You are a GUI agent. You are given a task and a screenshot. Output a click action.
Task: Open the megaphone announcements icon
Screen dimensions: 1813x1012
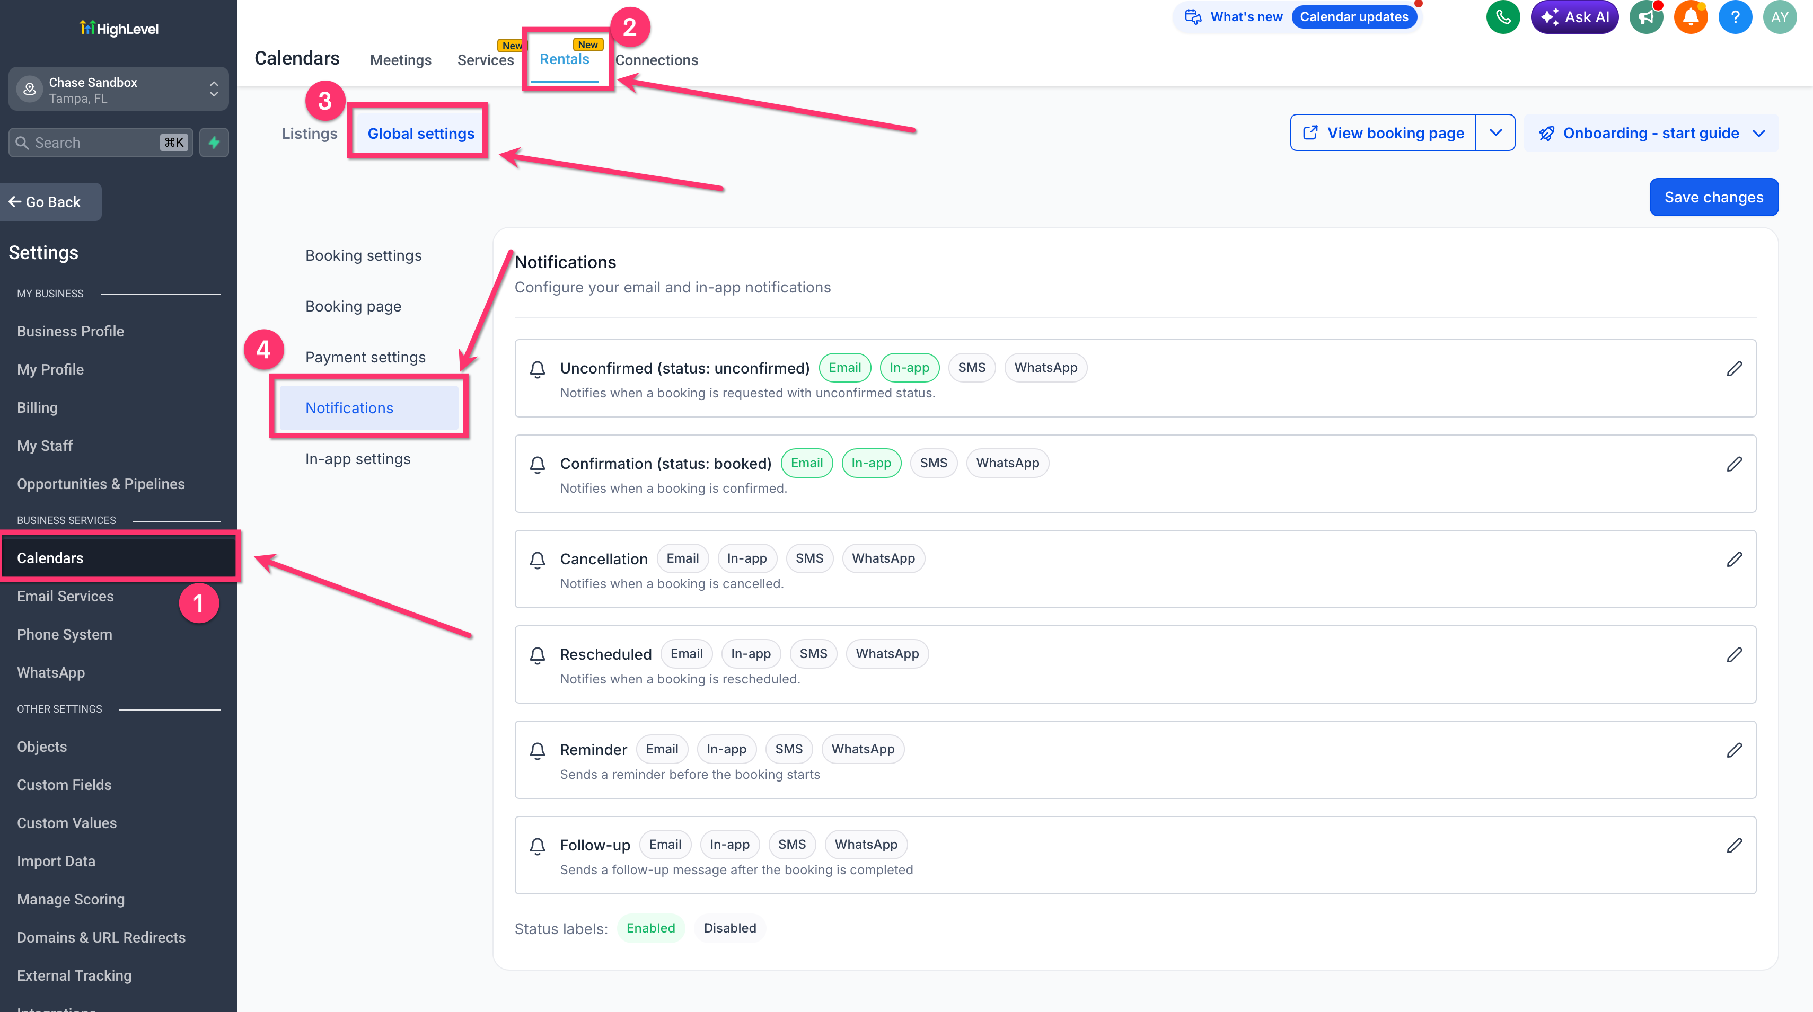pos(1645,17)
